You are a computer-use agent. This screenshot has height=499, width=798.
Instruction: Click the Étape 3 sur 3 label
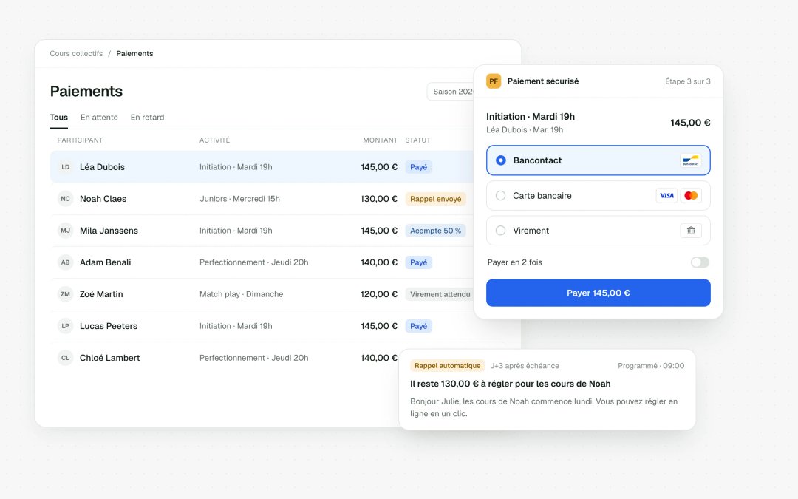click(688, 81)
